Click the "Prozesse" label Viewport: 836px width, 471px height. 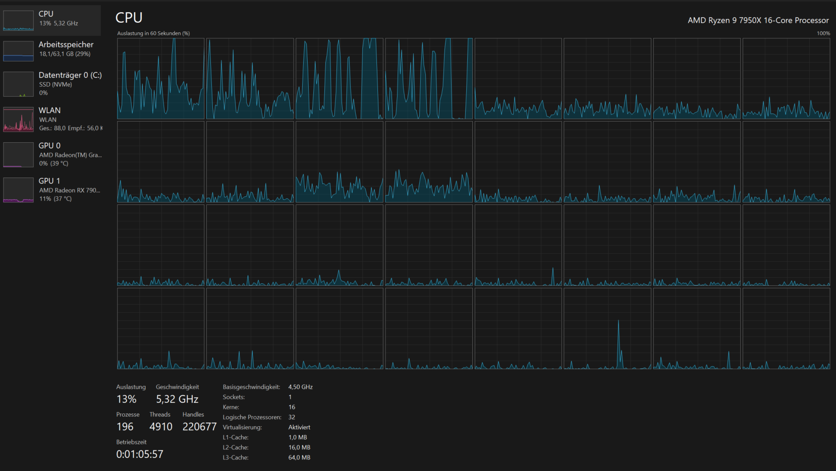(x=128, y=415)
